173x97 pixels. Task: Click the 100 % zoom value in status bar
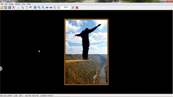[21, 96]
